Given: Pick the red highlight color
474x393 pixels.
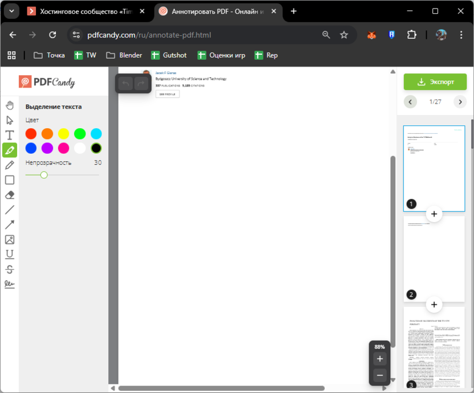Looking at the screenshot, I should click(31, 134).
